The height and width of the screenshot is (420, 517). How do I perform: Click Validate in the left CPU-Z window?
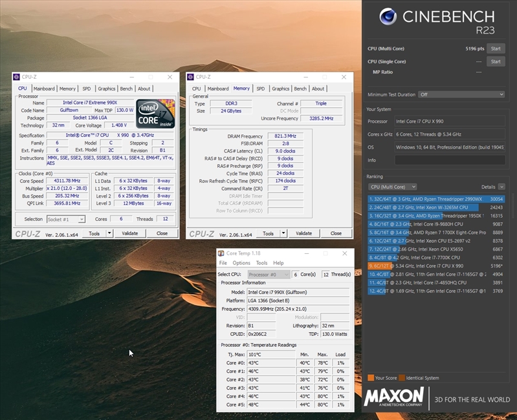[129, 233]
